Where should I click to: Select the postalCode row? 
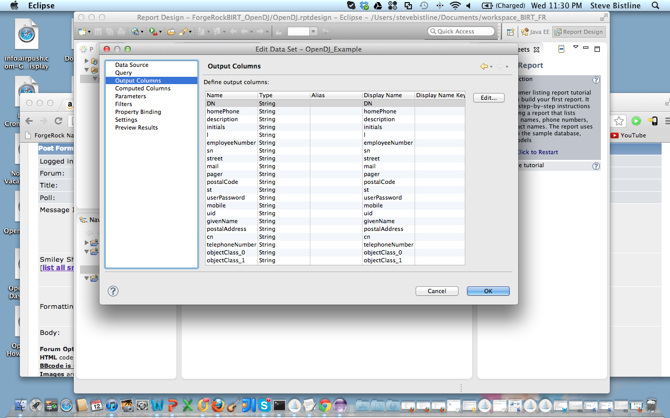335,182
